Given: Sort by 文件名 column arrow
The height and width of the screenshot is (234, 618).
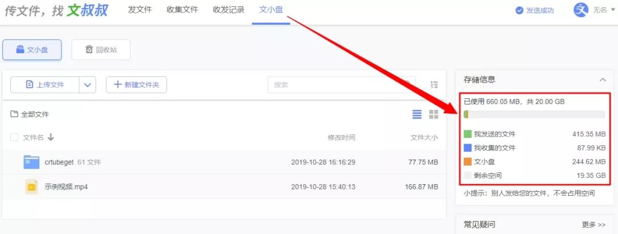Looking at the screenshot, I should (x=51, y=137).
